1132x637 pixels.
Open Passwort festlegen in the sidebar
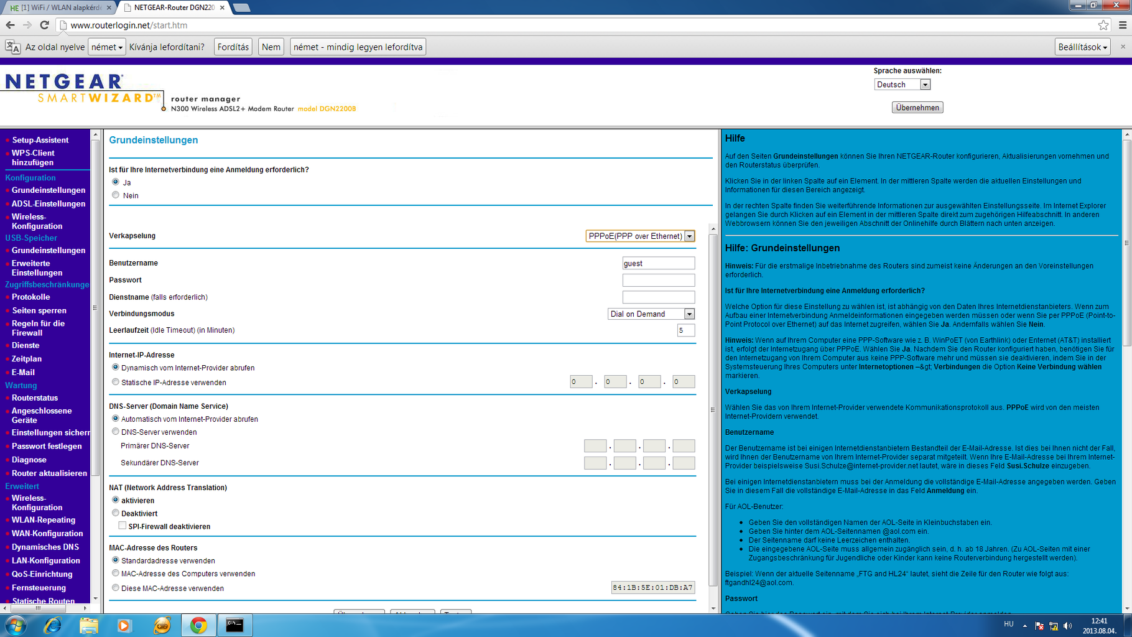point(47,446)
